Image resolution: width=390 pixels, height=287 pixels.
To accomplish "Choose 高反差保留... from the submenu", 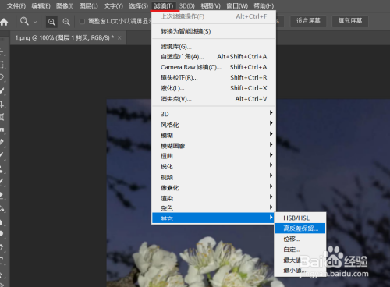I will 300,229.
